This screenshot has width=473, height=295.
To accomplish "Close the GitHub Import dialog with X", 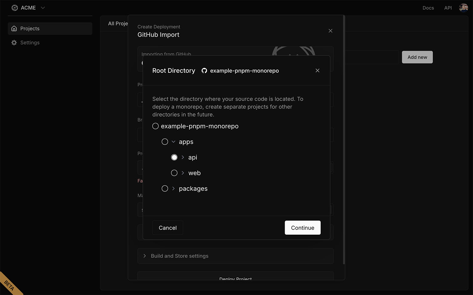I will pos(330,31).
